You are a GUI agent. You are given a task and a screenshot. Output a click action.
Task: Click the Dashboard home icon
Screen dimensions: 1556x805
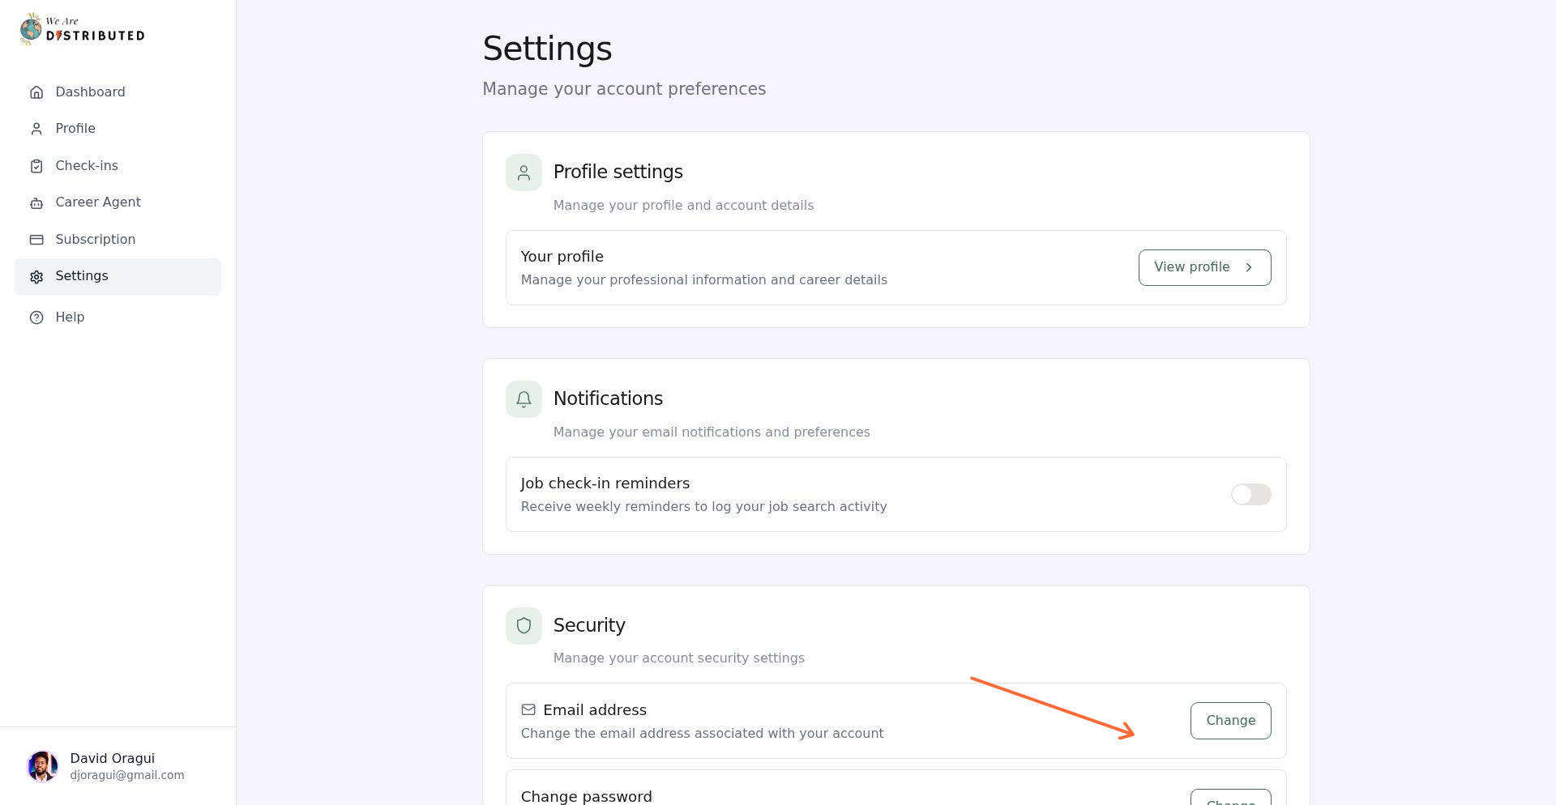pos(36,92)
